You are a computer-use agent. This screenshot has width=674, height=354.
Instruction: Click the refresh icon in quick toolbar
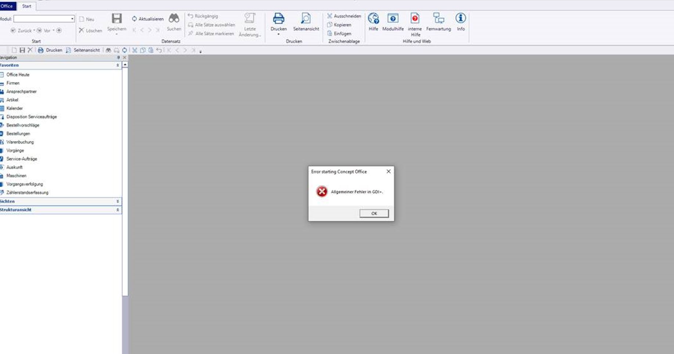(125, 50)
